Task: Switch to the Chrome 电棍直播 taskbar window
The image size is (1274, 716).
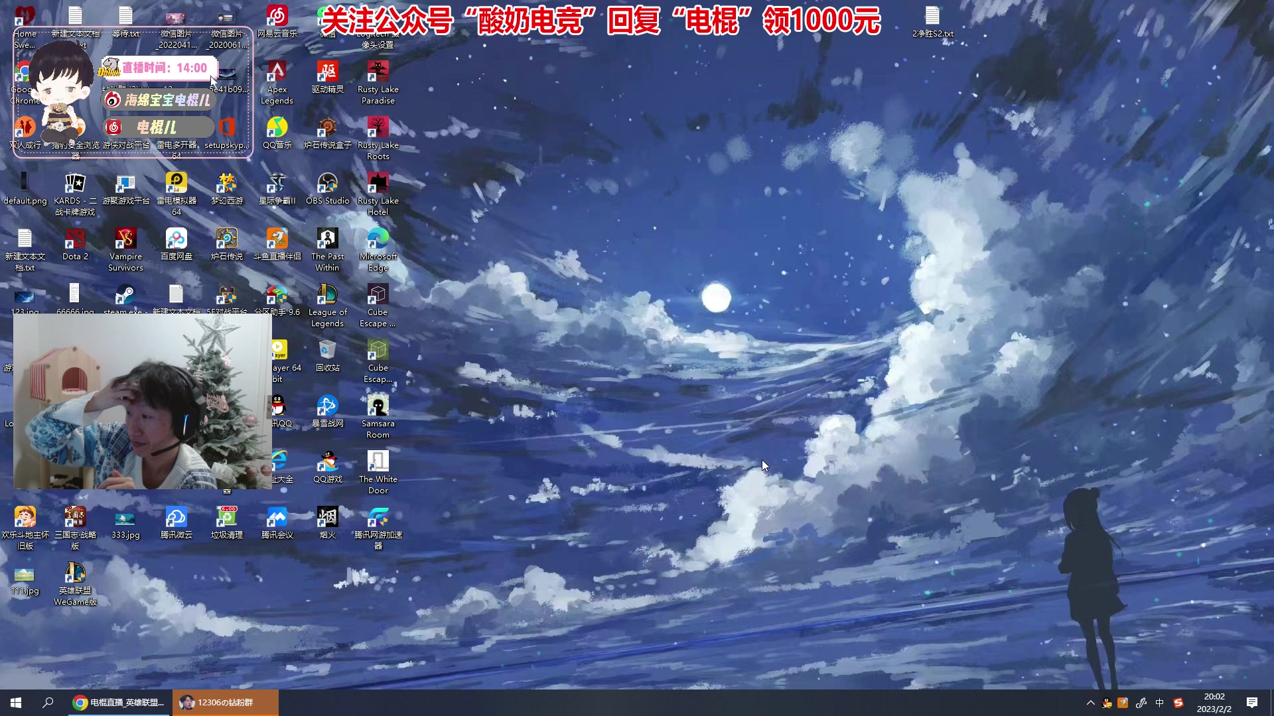Action: coord(119,703)
